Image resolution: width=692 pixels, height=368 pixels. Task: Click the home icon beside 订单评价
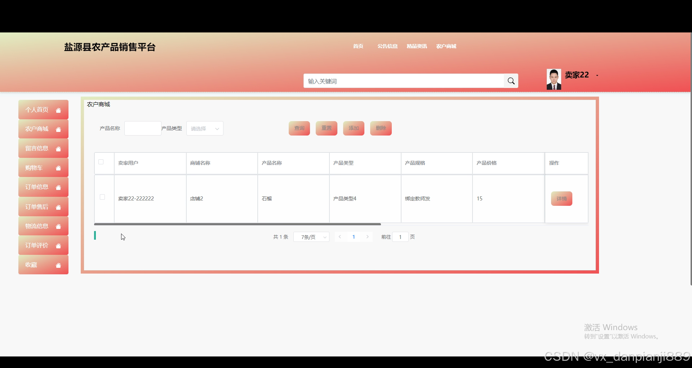(58, 246)
